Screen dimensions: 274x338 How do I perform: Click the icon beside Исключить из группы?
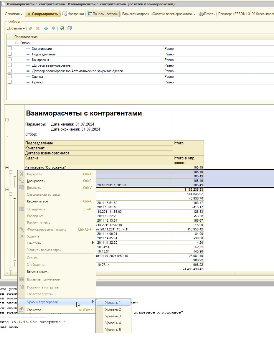(22, 287)
